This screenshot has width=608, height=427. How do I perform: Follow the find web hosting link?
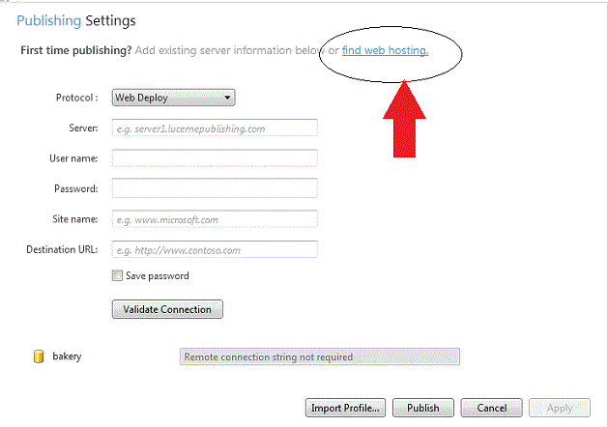click(x=385, y=50)
